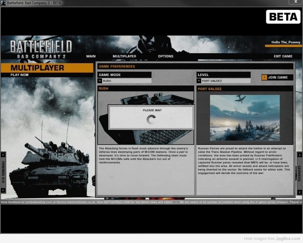Image resolution: width=303 pixels, height=243 pixels.
Task: Open the Level dropdown arrow
Action: [x=199, y=81]
